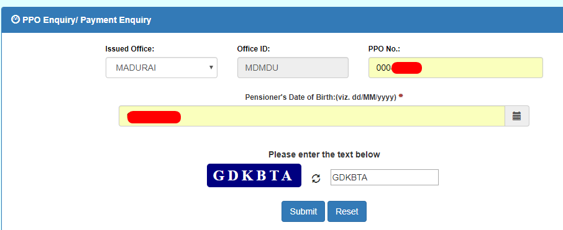
Task: Click the Pensioner's Date of Birth label
Action: 321,97
